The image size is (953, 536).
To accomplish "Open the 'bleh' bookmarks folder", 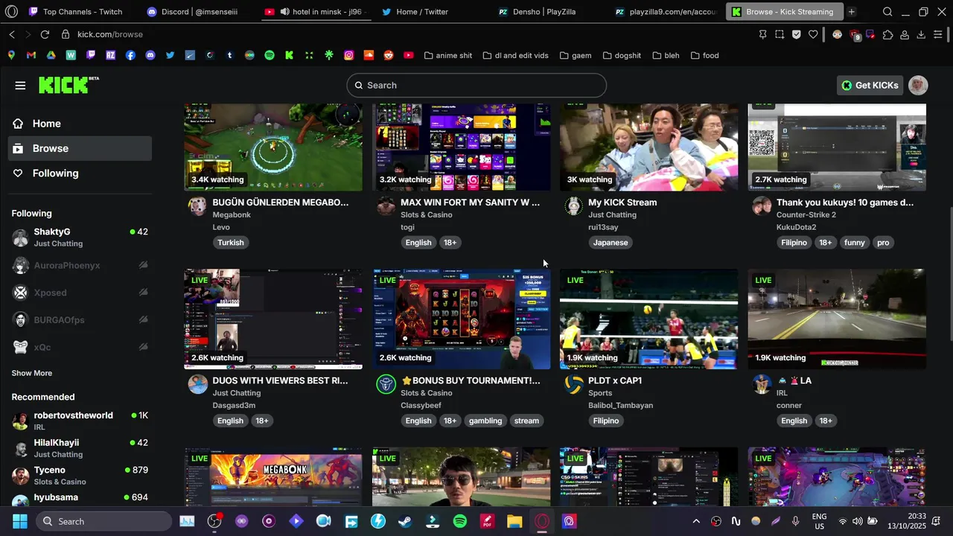I will click(666, 55).
